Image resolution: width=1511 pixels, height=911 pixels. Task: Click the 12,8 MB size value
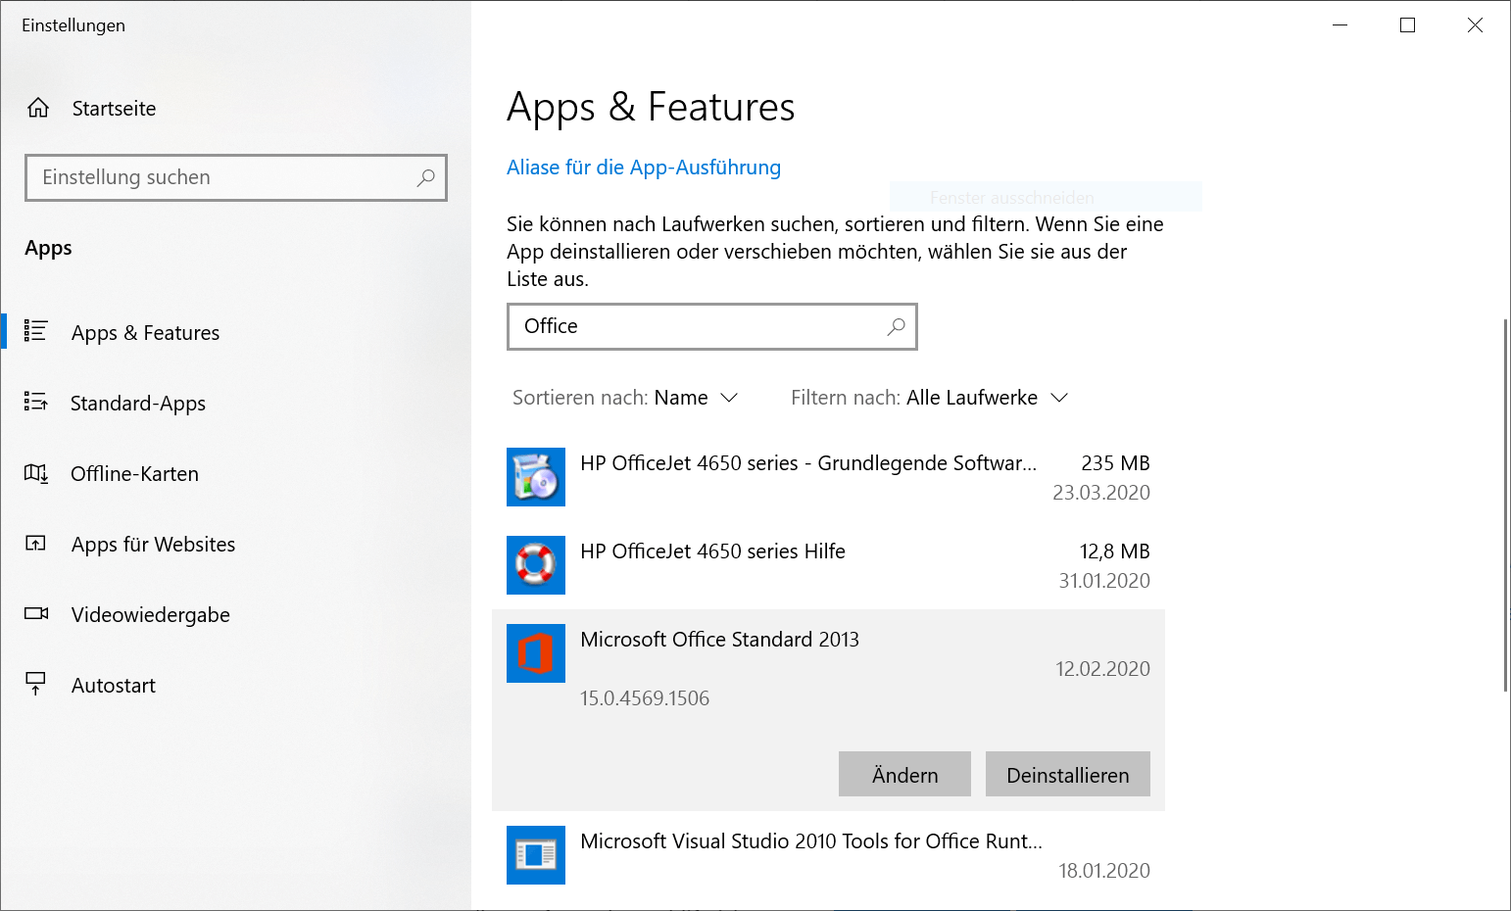pos(1115,551)
